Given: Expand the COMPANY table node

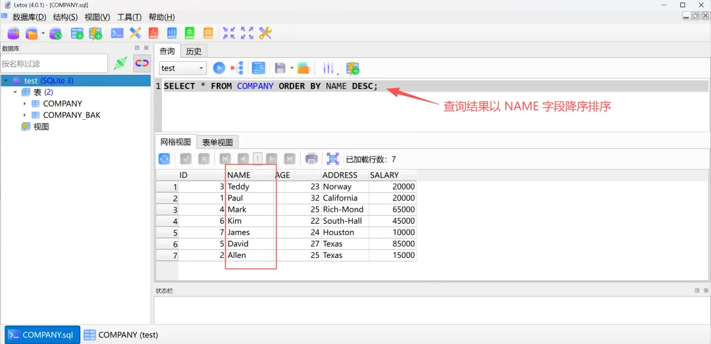Looking at the screenshot, I should point(24,104).
